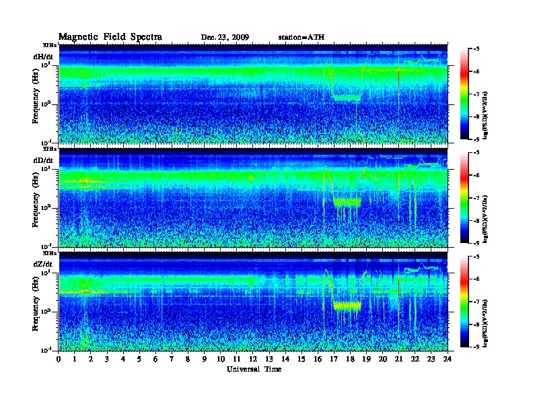Click the log(PSD) label on the dZ/dt color bar
The height and width of the screenshot is (412, 533).
pos(485,323)
